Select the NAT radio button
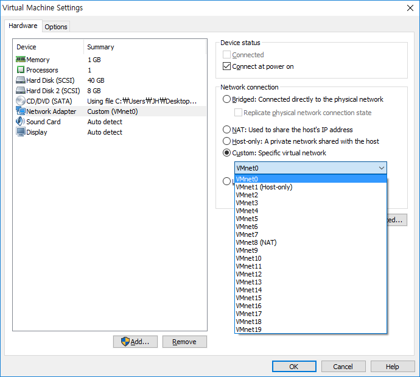This screenshot has width=420, height=377. coord(226,130)
